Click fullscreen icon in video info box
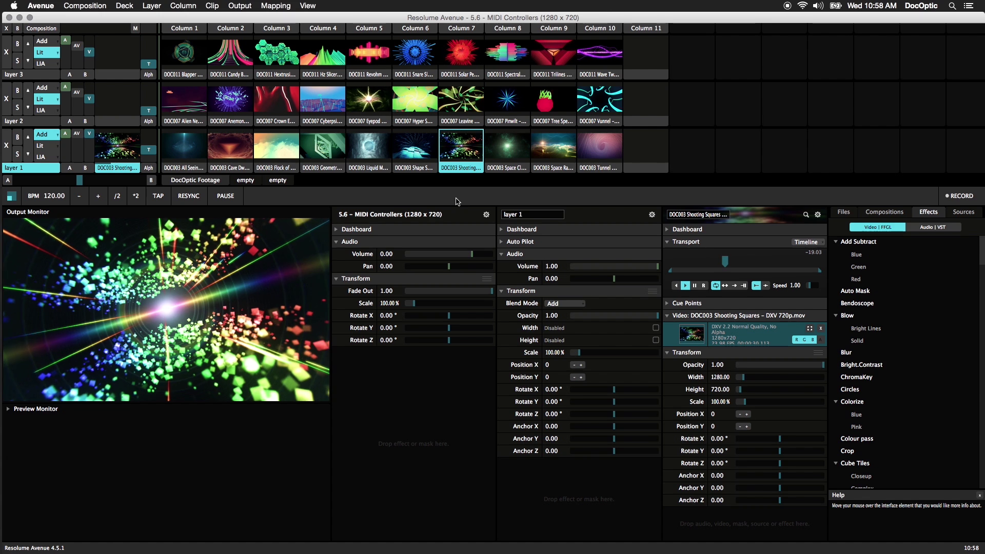The image size is (985, 554). 810,328
